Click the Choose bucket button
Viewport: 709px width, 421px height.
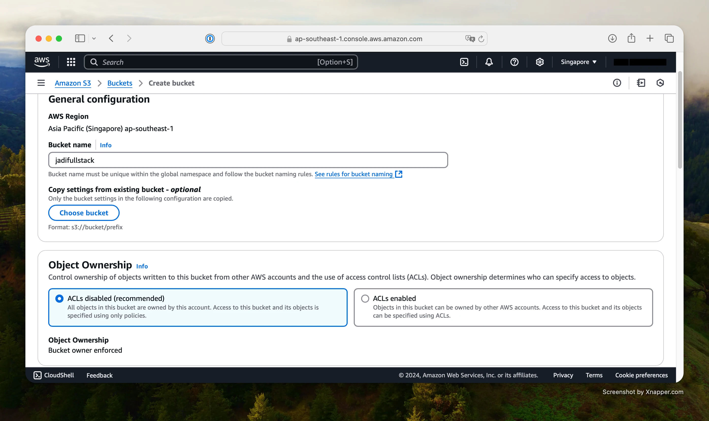[84, 213]
